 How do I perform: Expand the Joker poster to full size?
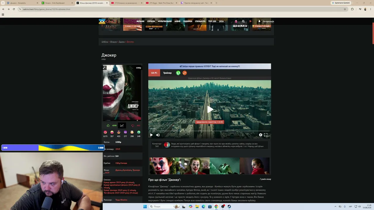tap(104, 68)
